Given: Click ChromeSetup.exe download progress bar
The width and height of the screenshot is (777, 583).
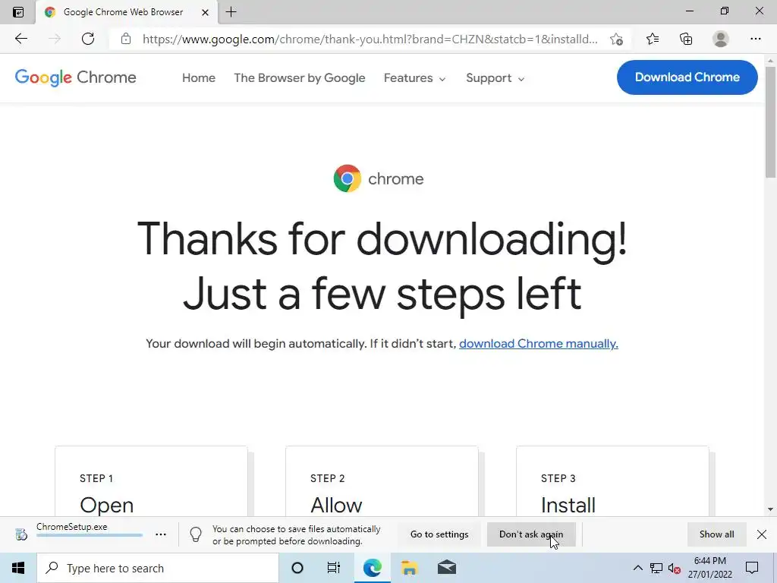Looking at the screenshot, I should point(90,535).
